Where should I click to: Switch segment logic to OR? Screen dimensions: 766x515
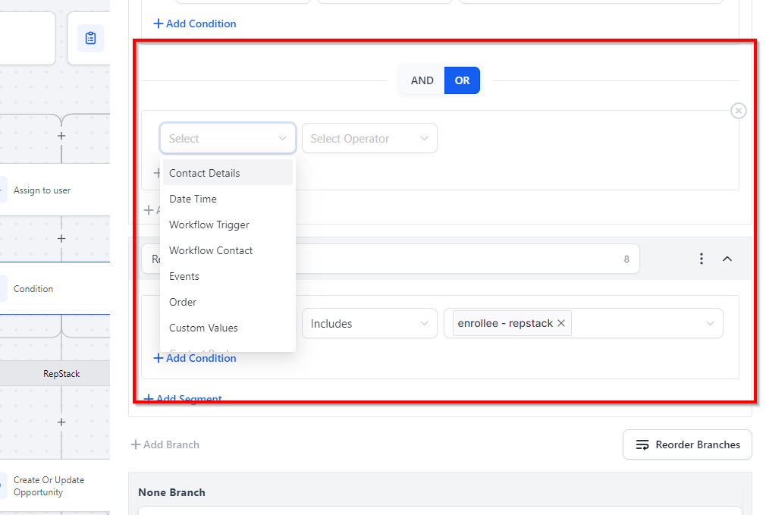click(x=462, y=80)
